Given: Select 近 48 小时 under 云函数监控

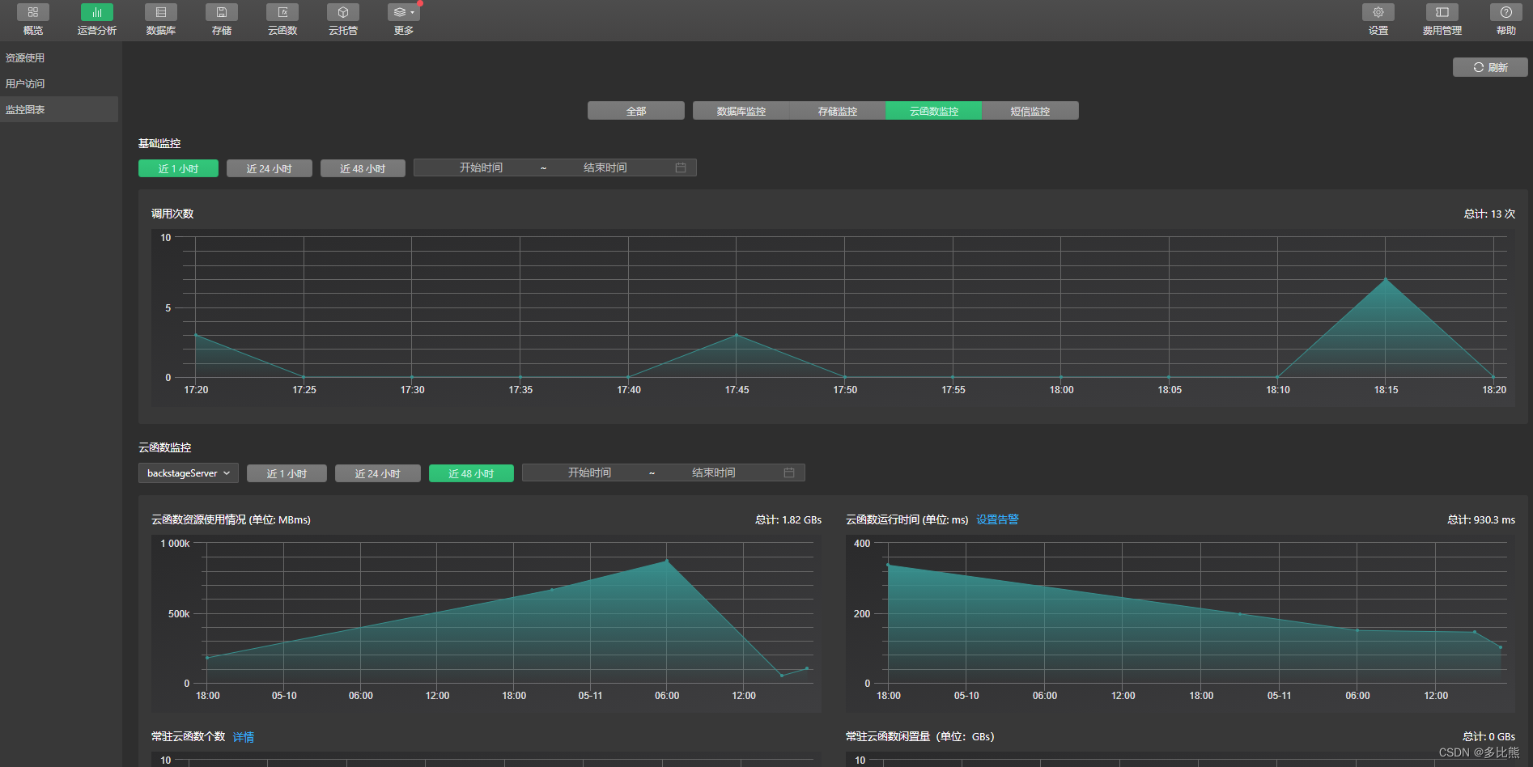Looking at the screenshot, I should tap(471, 473).
